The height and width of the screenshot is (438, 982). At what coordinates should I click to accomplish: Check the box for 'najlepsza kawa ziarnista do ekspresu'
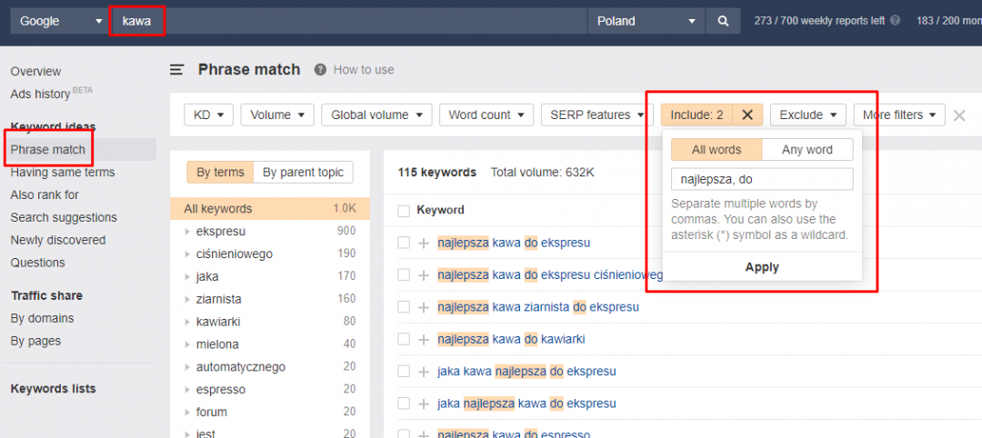pyautogui.click(x=404, y=307)
